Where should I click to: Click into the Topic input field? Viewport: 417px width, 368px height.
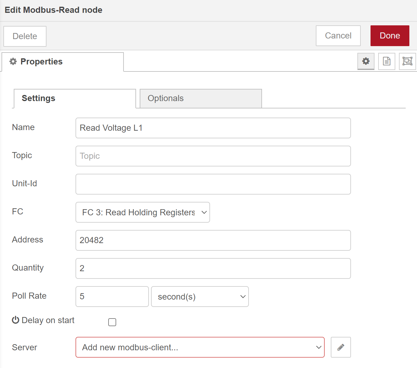click(x=213, y=156)
